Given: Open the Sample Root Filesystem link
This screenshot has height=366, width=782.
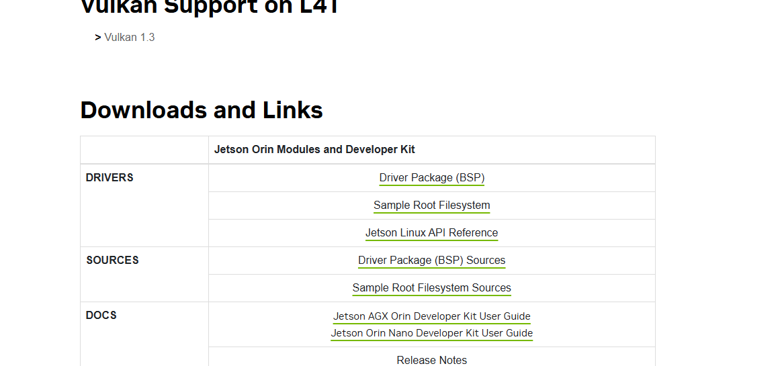Looking at the screenshot, I should [431, 205].
